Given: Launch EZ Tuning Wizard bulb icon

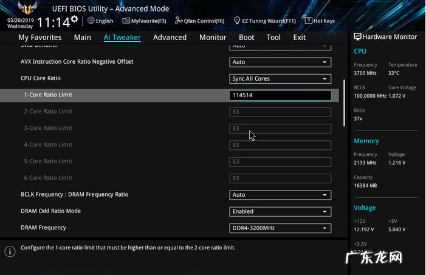Looking at the screenshot, I should [237, 21].
